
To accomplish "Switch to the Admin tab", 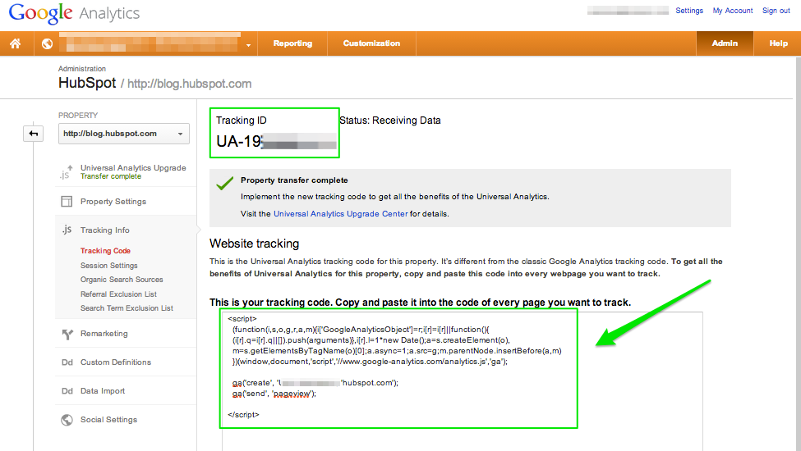I will coord(725,43).
